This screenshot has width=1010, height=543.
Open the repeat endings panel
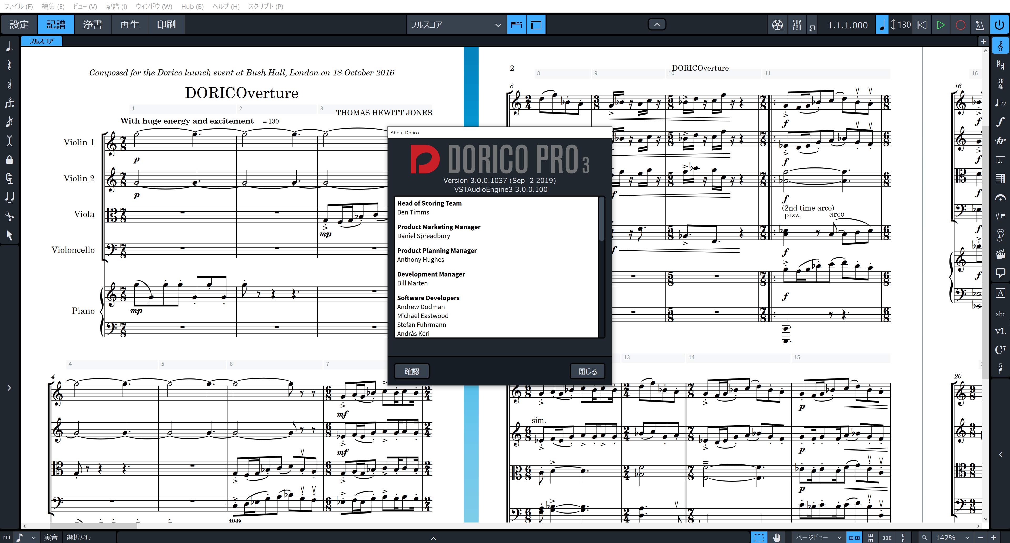[1000, 160]
